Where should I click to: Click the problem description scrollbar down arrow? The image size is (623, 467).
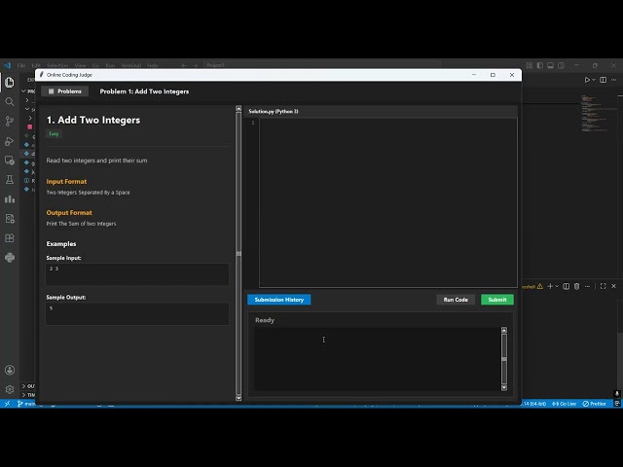tap(238, 398)
